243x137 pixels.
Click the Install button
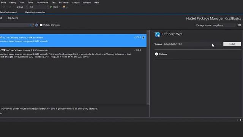[232, 44]
